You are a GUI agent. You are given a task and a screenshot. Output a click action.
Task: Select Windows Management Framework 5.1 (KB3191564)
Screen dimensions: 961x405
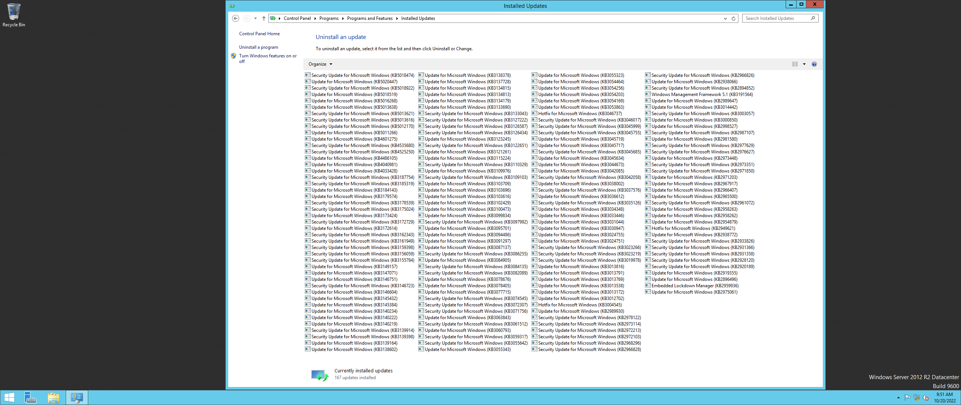pyautogui.click(x=699, y=94)
